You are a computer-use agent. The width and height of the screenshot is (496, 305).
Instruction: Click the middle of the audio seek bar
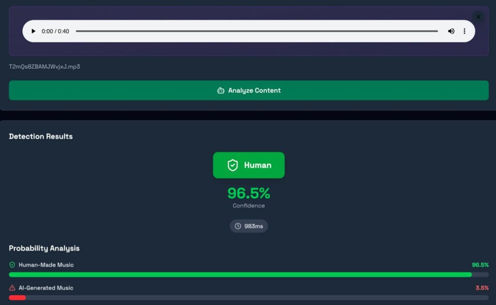(257, 31)
